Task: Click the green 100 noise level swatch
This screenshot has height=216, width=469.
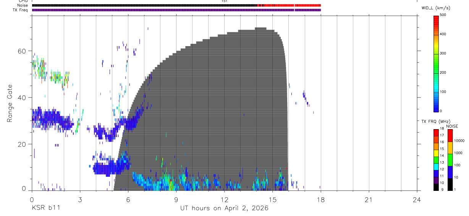Action: 450,160
